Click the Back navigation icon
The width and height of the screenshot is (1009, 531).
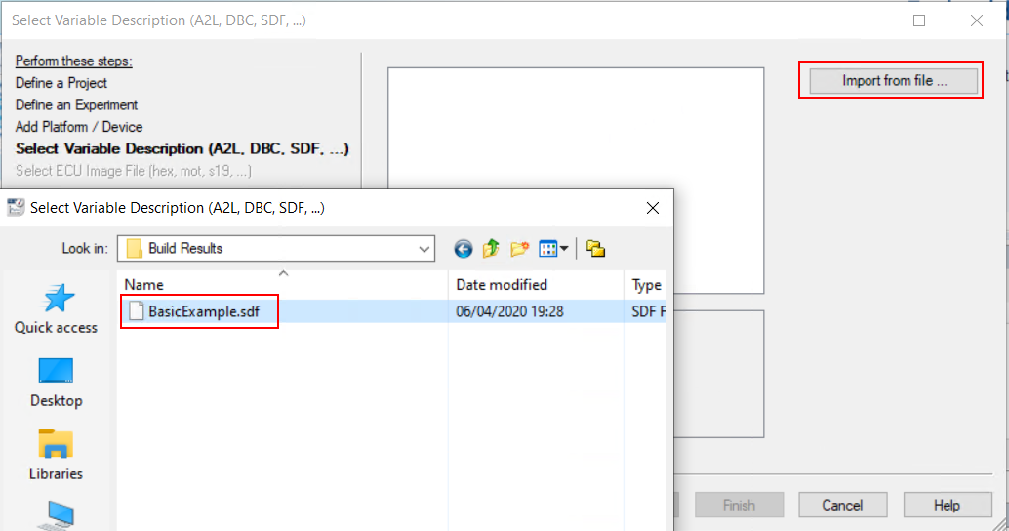pyautogui.click(x=464, y=249)
